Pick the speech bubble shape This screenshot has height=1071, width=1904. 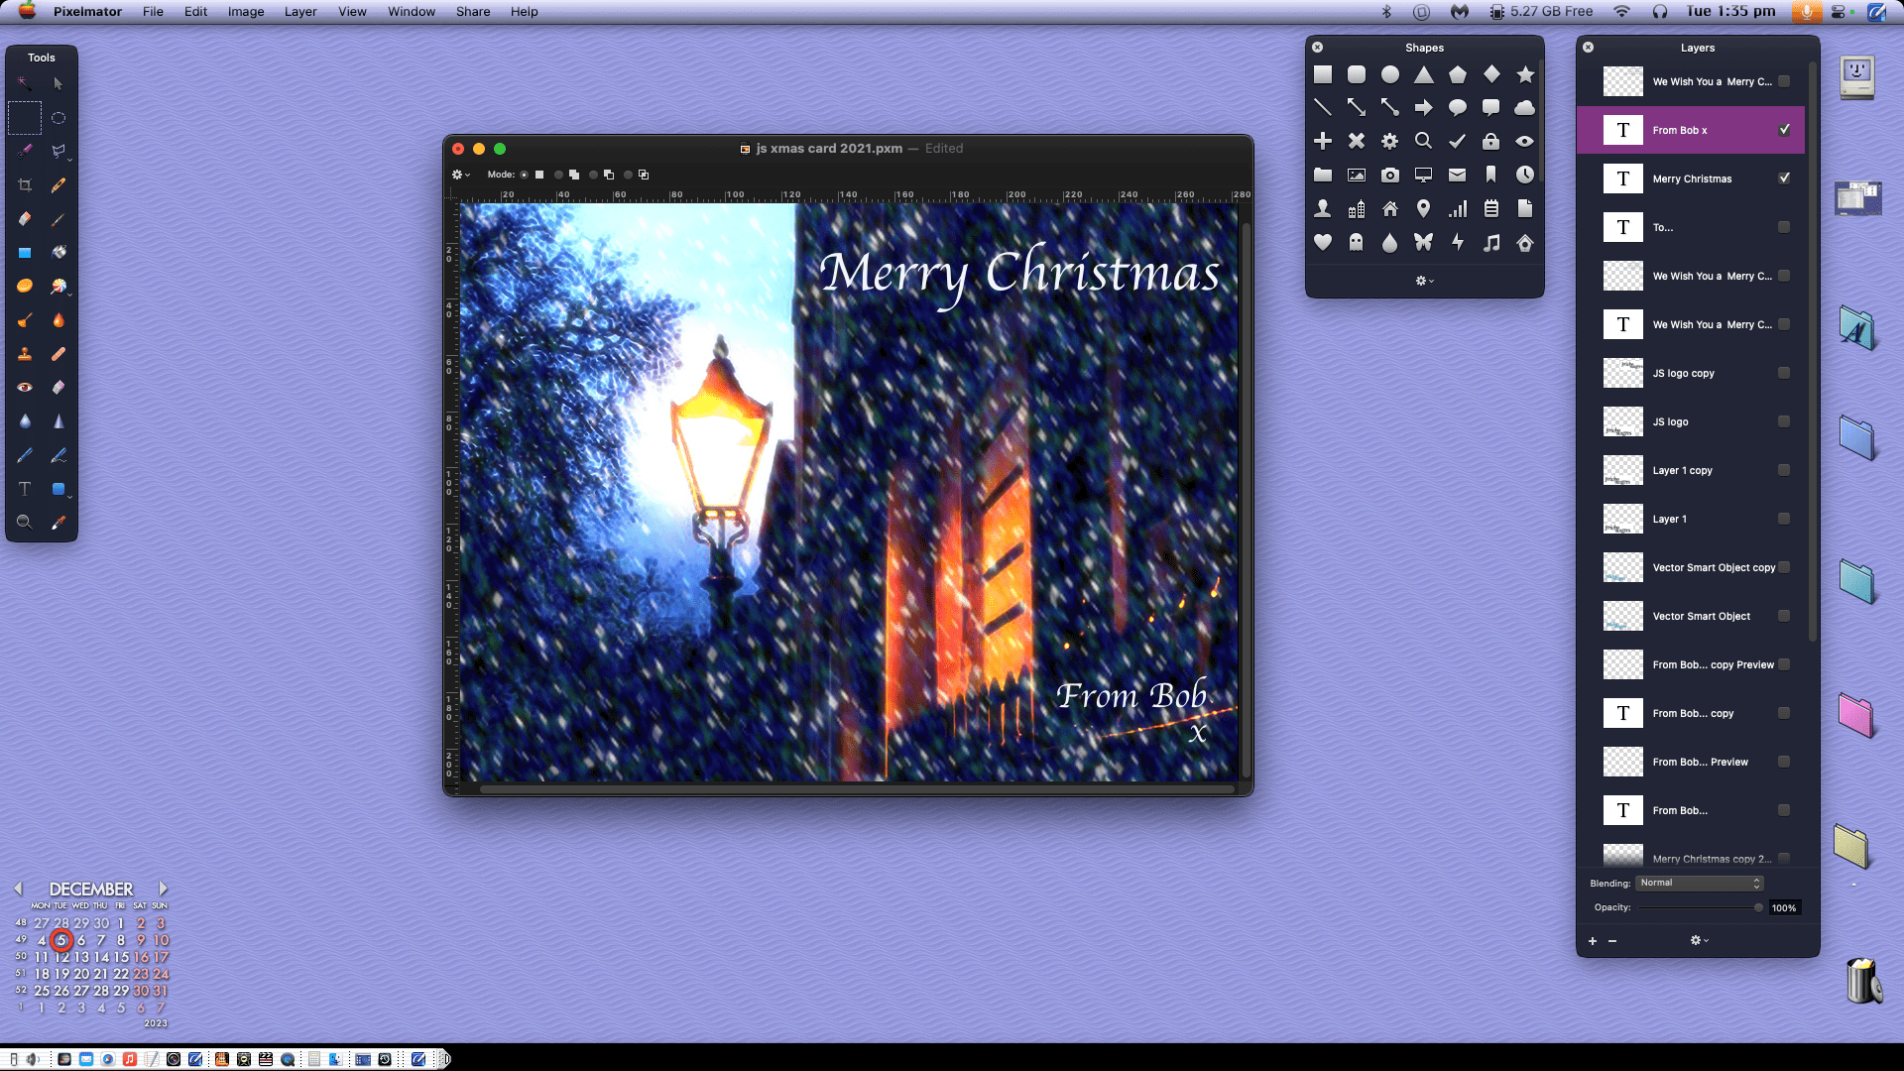(1457, 107)
